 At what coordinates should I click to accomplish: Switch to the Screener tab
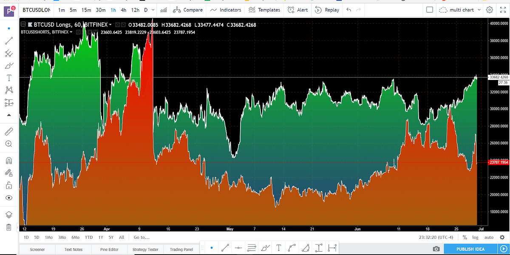[x=37, y=249]
